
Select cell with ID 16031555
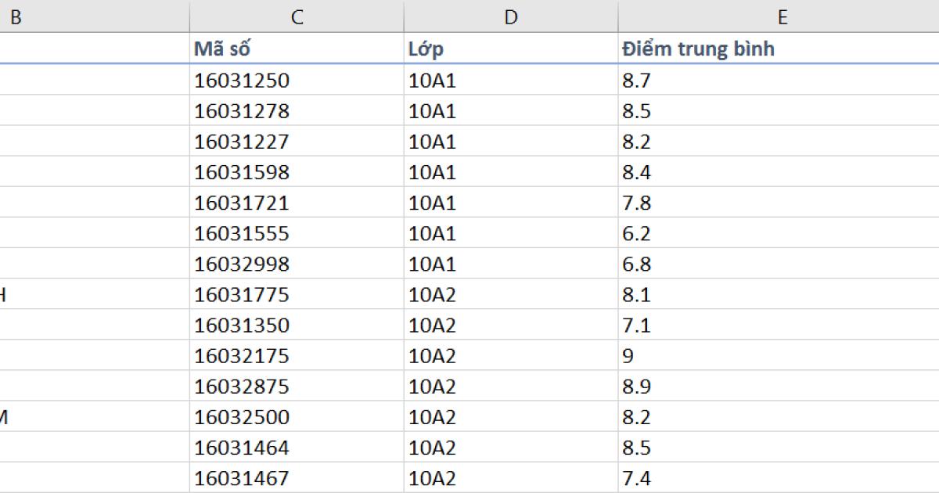(297, 232)
